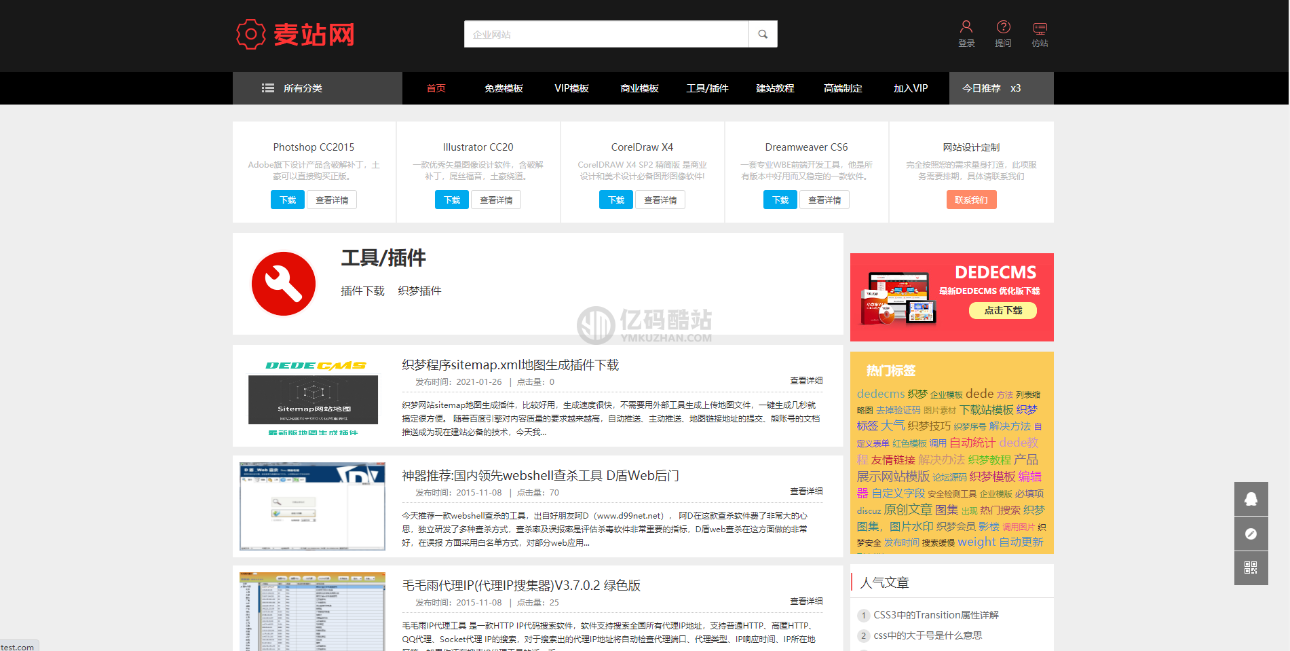Viewport: 1290px width, 651px height.
Task: Open css中的大于号是什么意思 article
Action: point(928,635)
